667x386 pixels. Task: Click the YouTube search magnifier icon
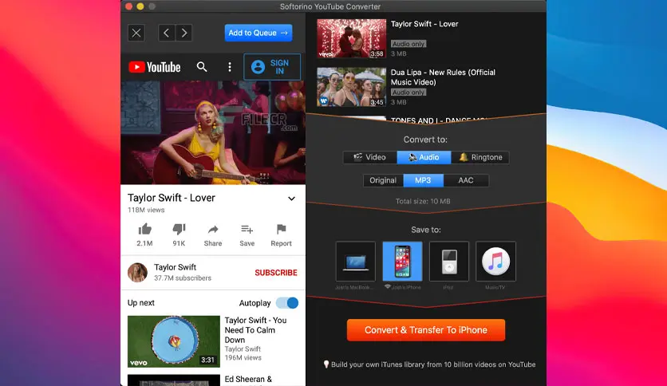coord(202,67)
